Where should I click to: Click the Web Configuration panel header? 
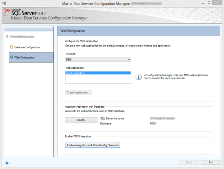[138, 31]
